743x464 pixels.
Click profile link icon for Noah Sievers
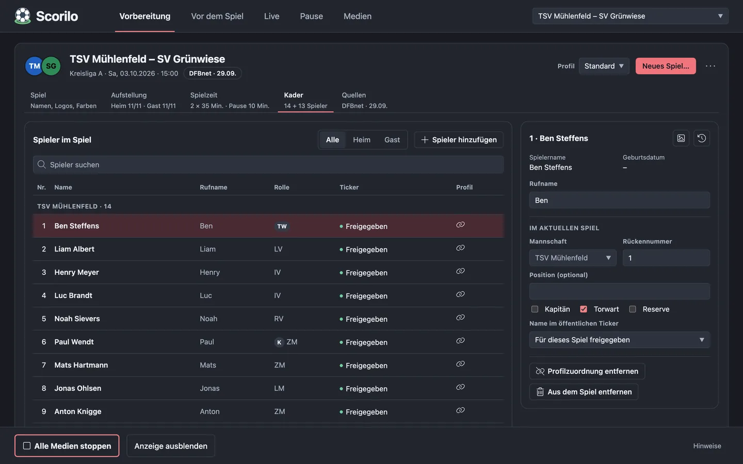point(460,318)
